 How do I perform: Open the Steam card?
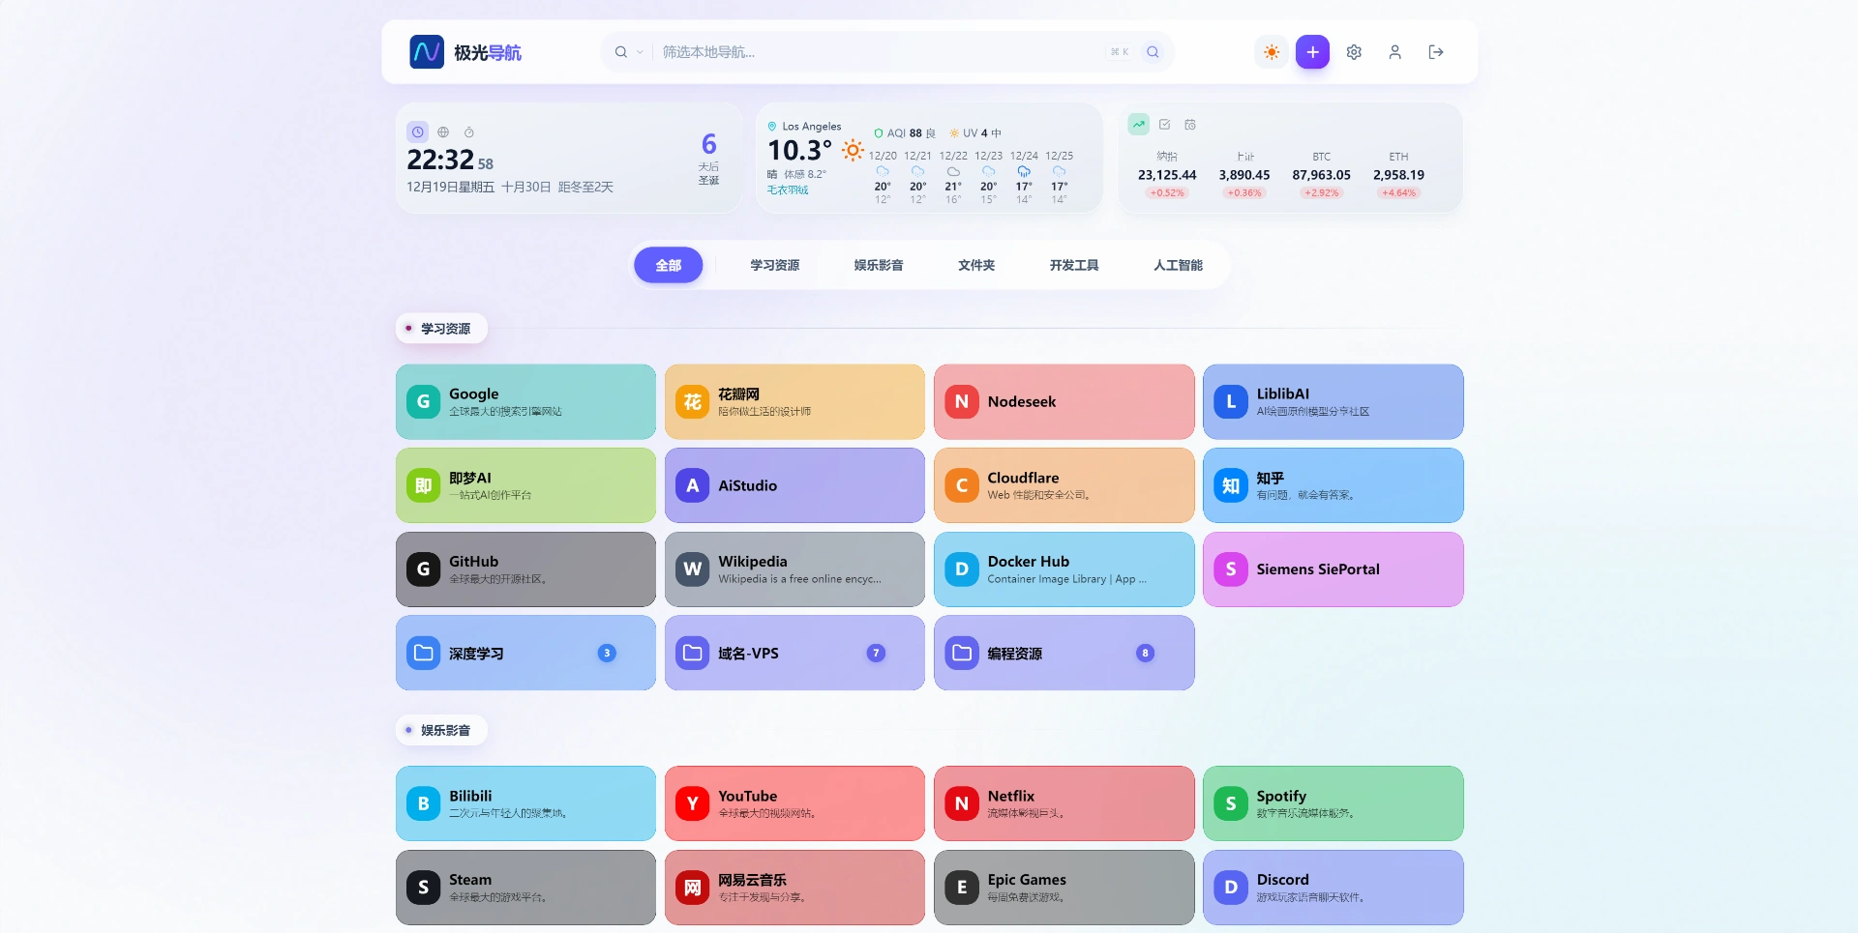tap(525, 888)
